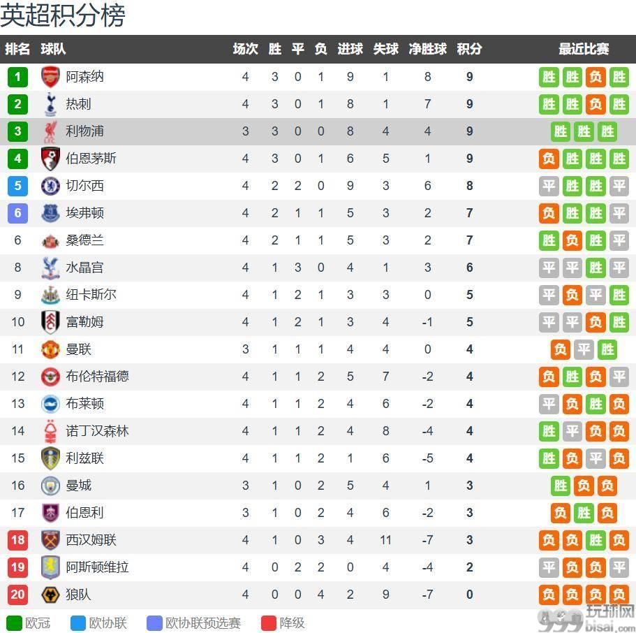The image size is (636, 633).
Task: Click Arsenal's orange 负 recent match badge
Action: click(596, 77)
